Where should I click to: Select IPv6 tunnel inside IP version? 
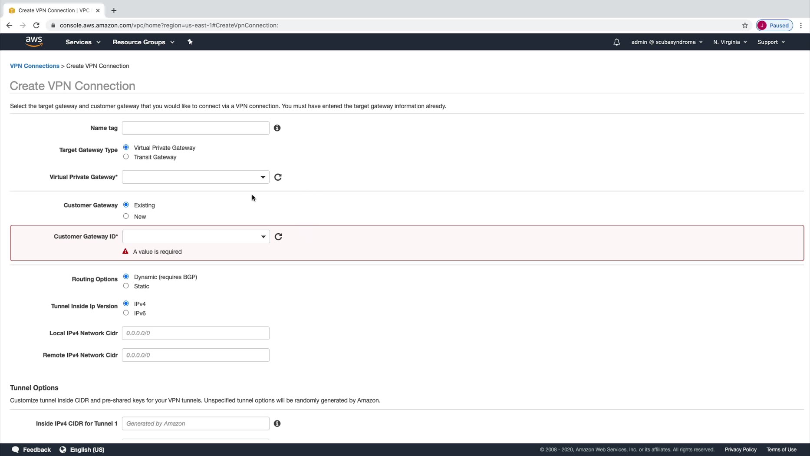(126, 313)
